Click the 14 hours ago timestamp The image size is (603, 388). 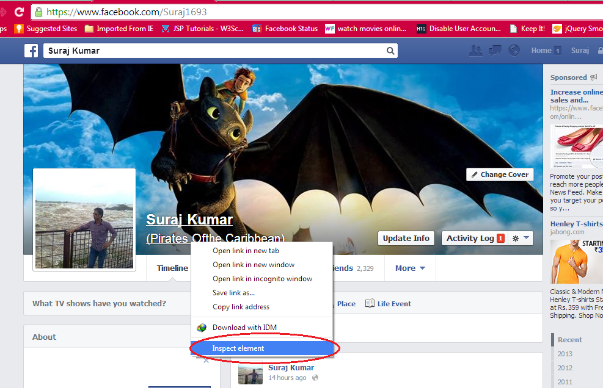pos(287,378)
